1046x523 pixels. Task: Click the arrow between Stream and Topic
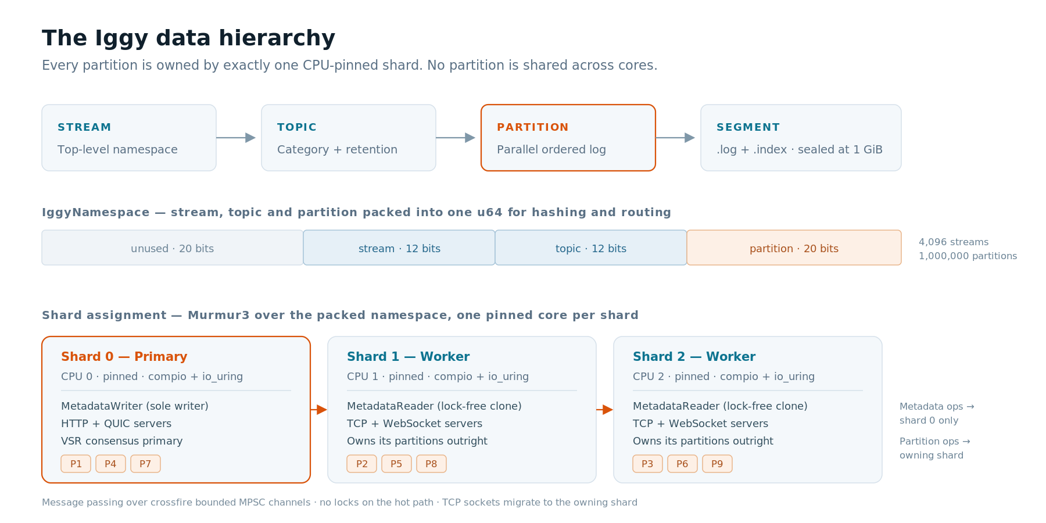pos(236,138)
